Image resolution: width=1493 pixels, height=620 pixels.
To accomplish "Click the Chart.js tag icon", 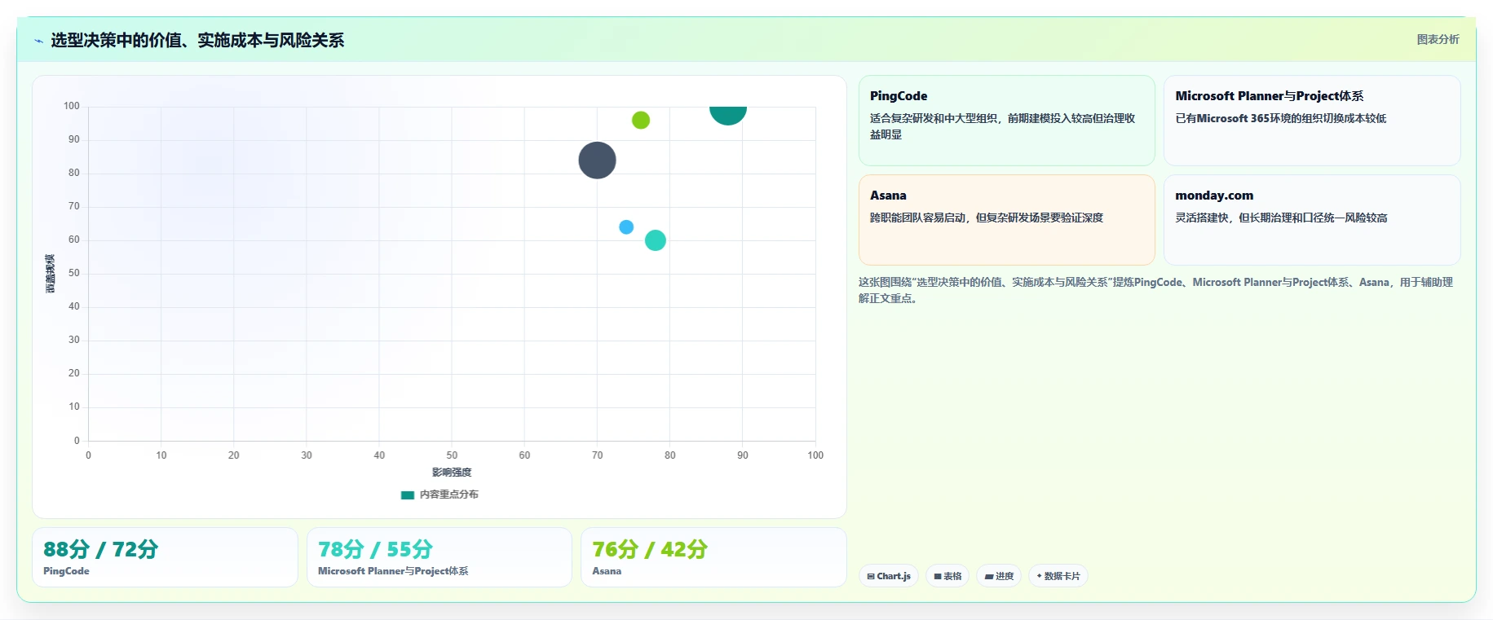I will tap(871, 576).
